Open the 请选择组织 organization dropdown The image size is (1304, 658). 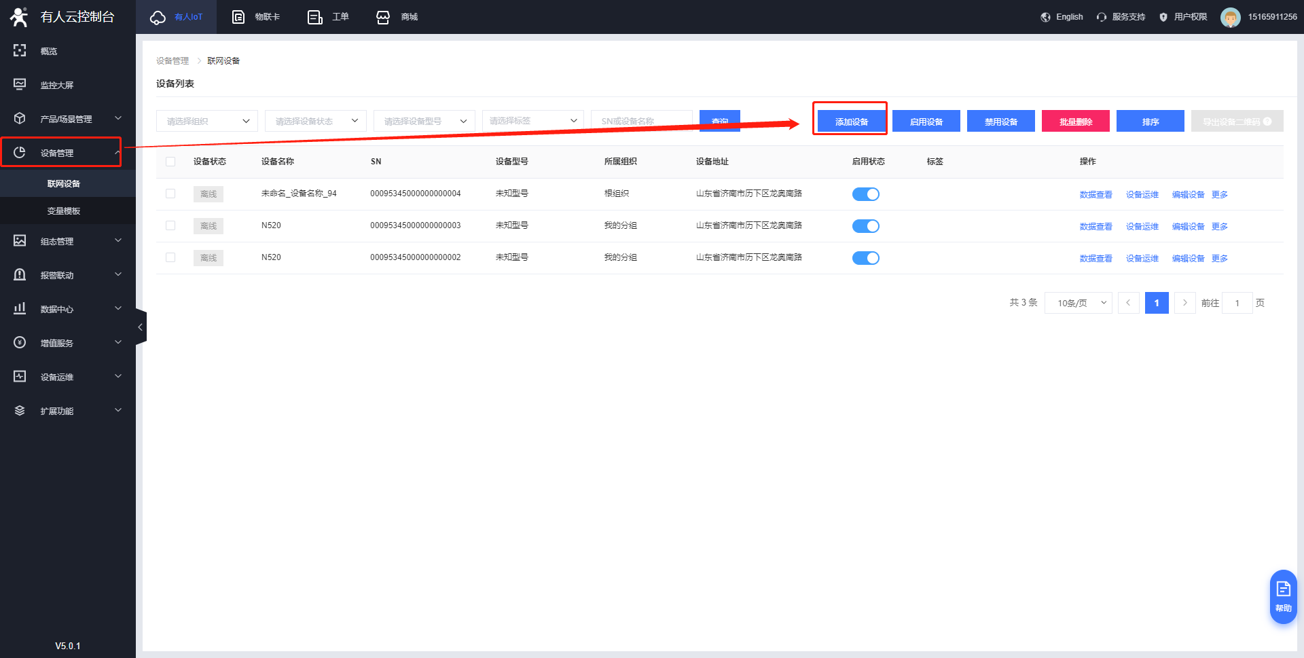[206, 121]
